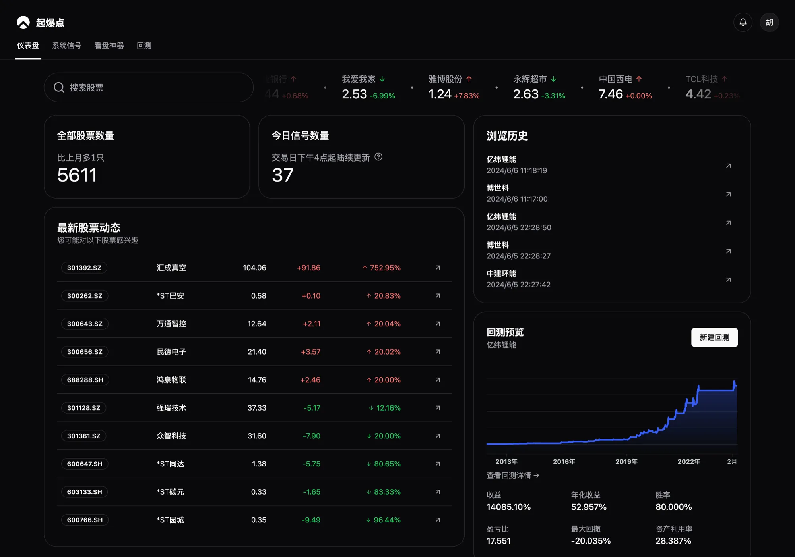This screenshot has height=557, width=795.
Task: Click 最大回撤 value -20.035%
Action: (x=591, y=541)
